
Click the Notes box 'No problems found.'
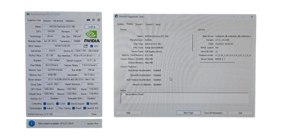185,98
